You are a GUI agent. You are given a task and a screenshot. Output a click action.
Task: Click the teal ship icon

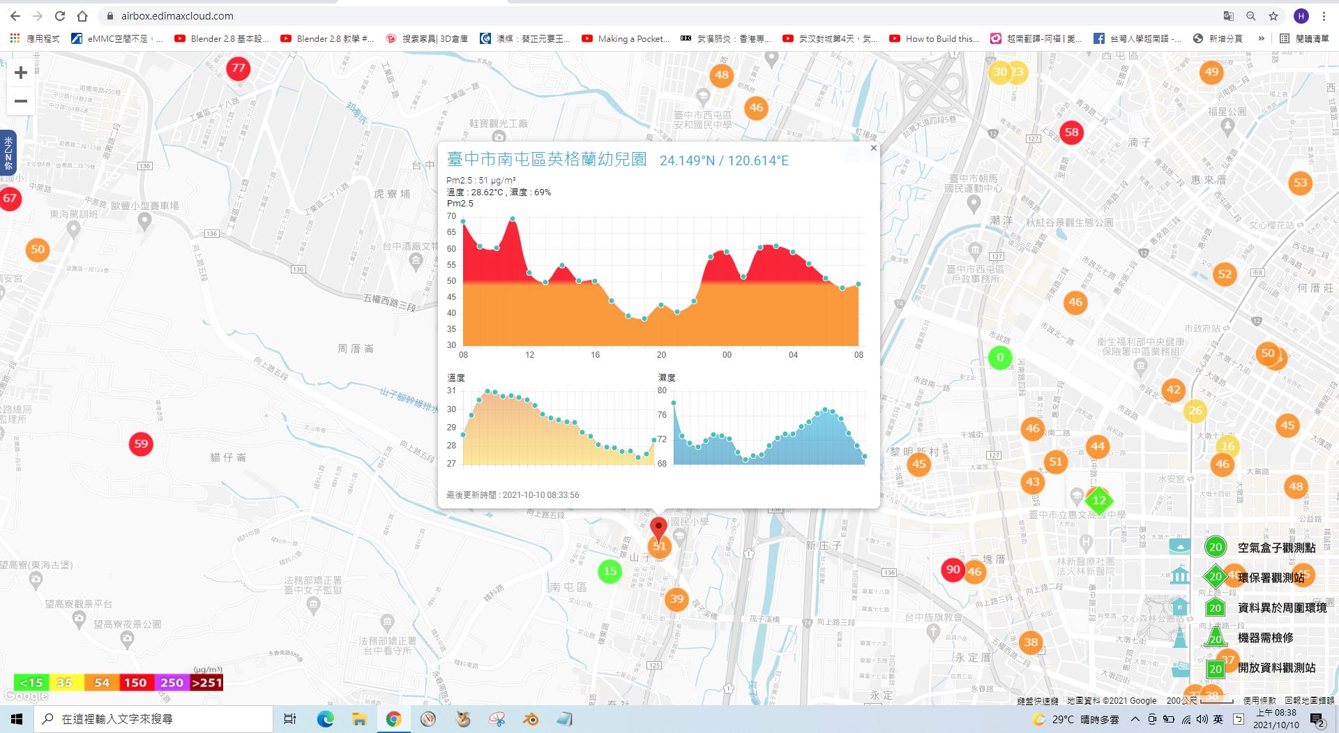point(1180,668)
